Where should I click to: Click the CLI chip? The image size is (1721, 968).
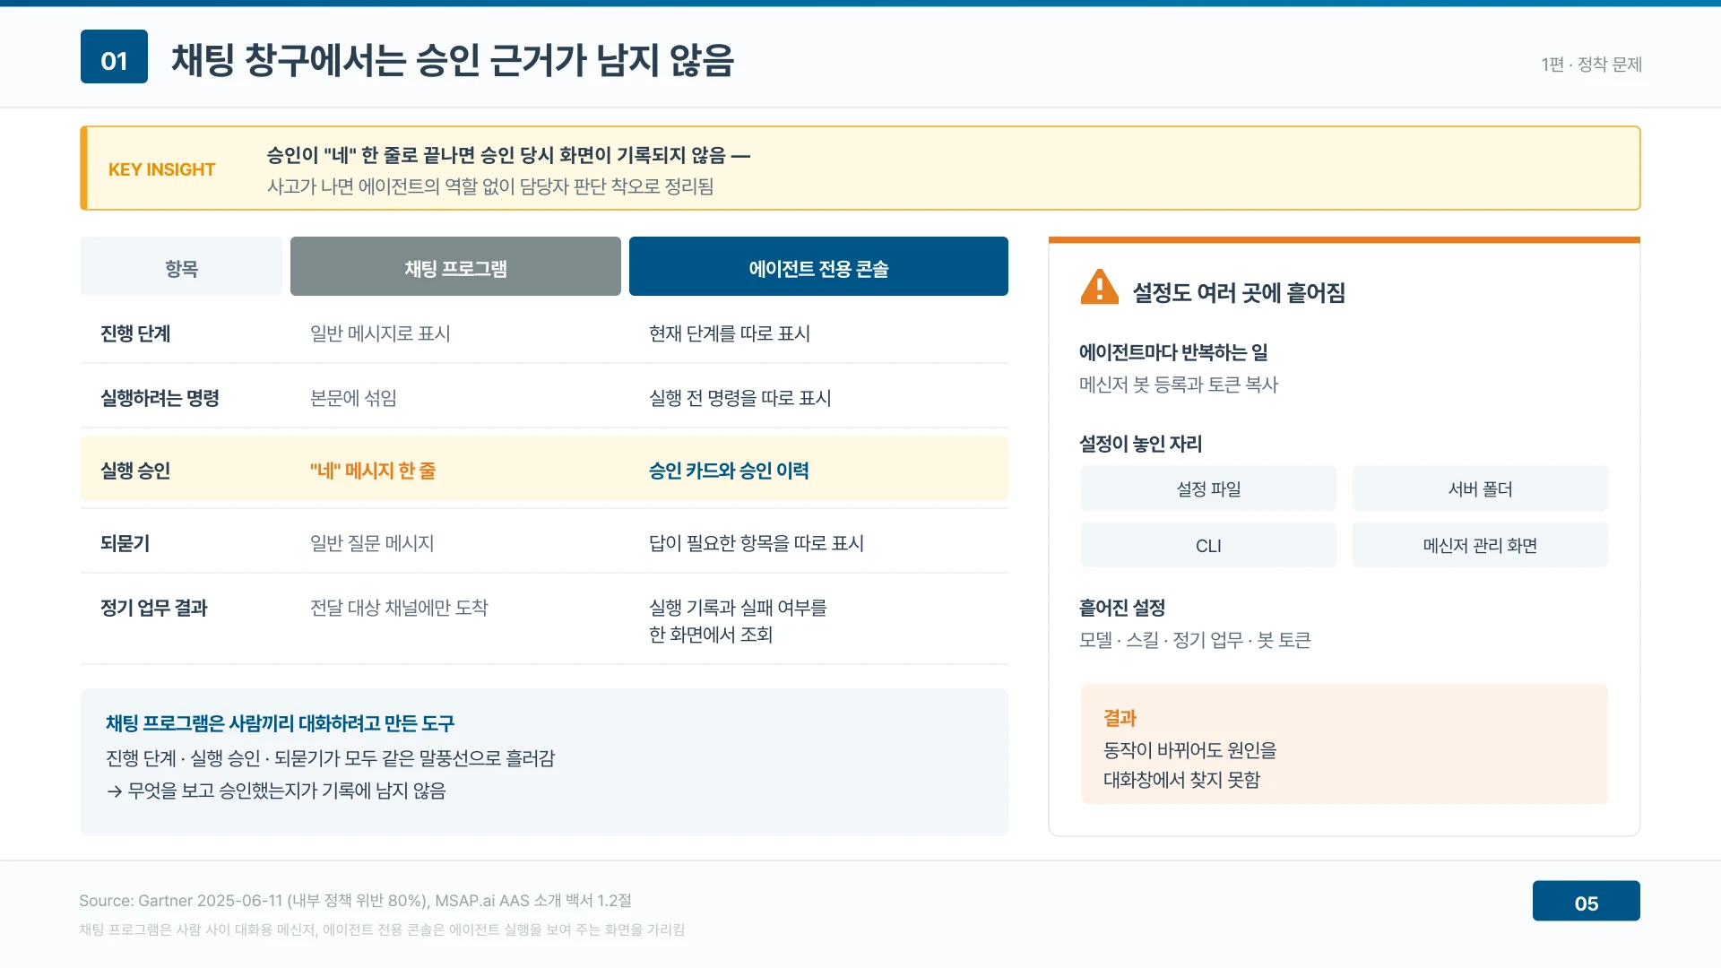(1208, 545)
